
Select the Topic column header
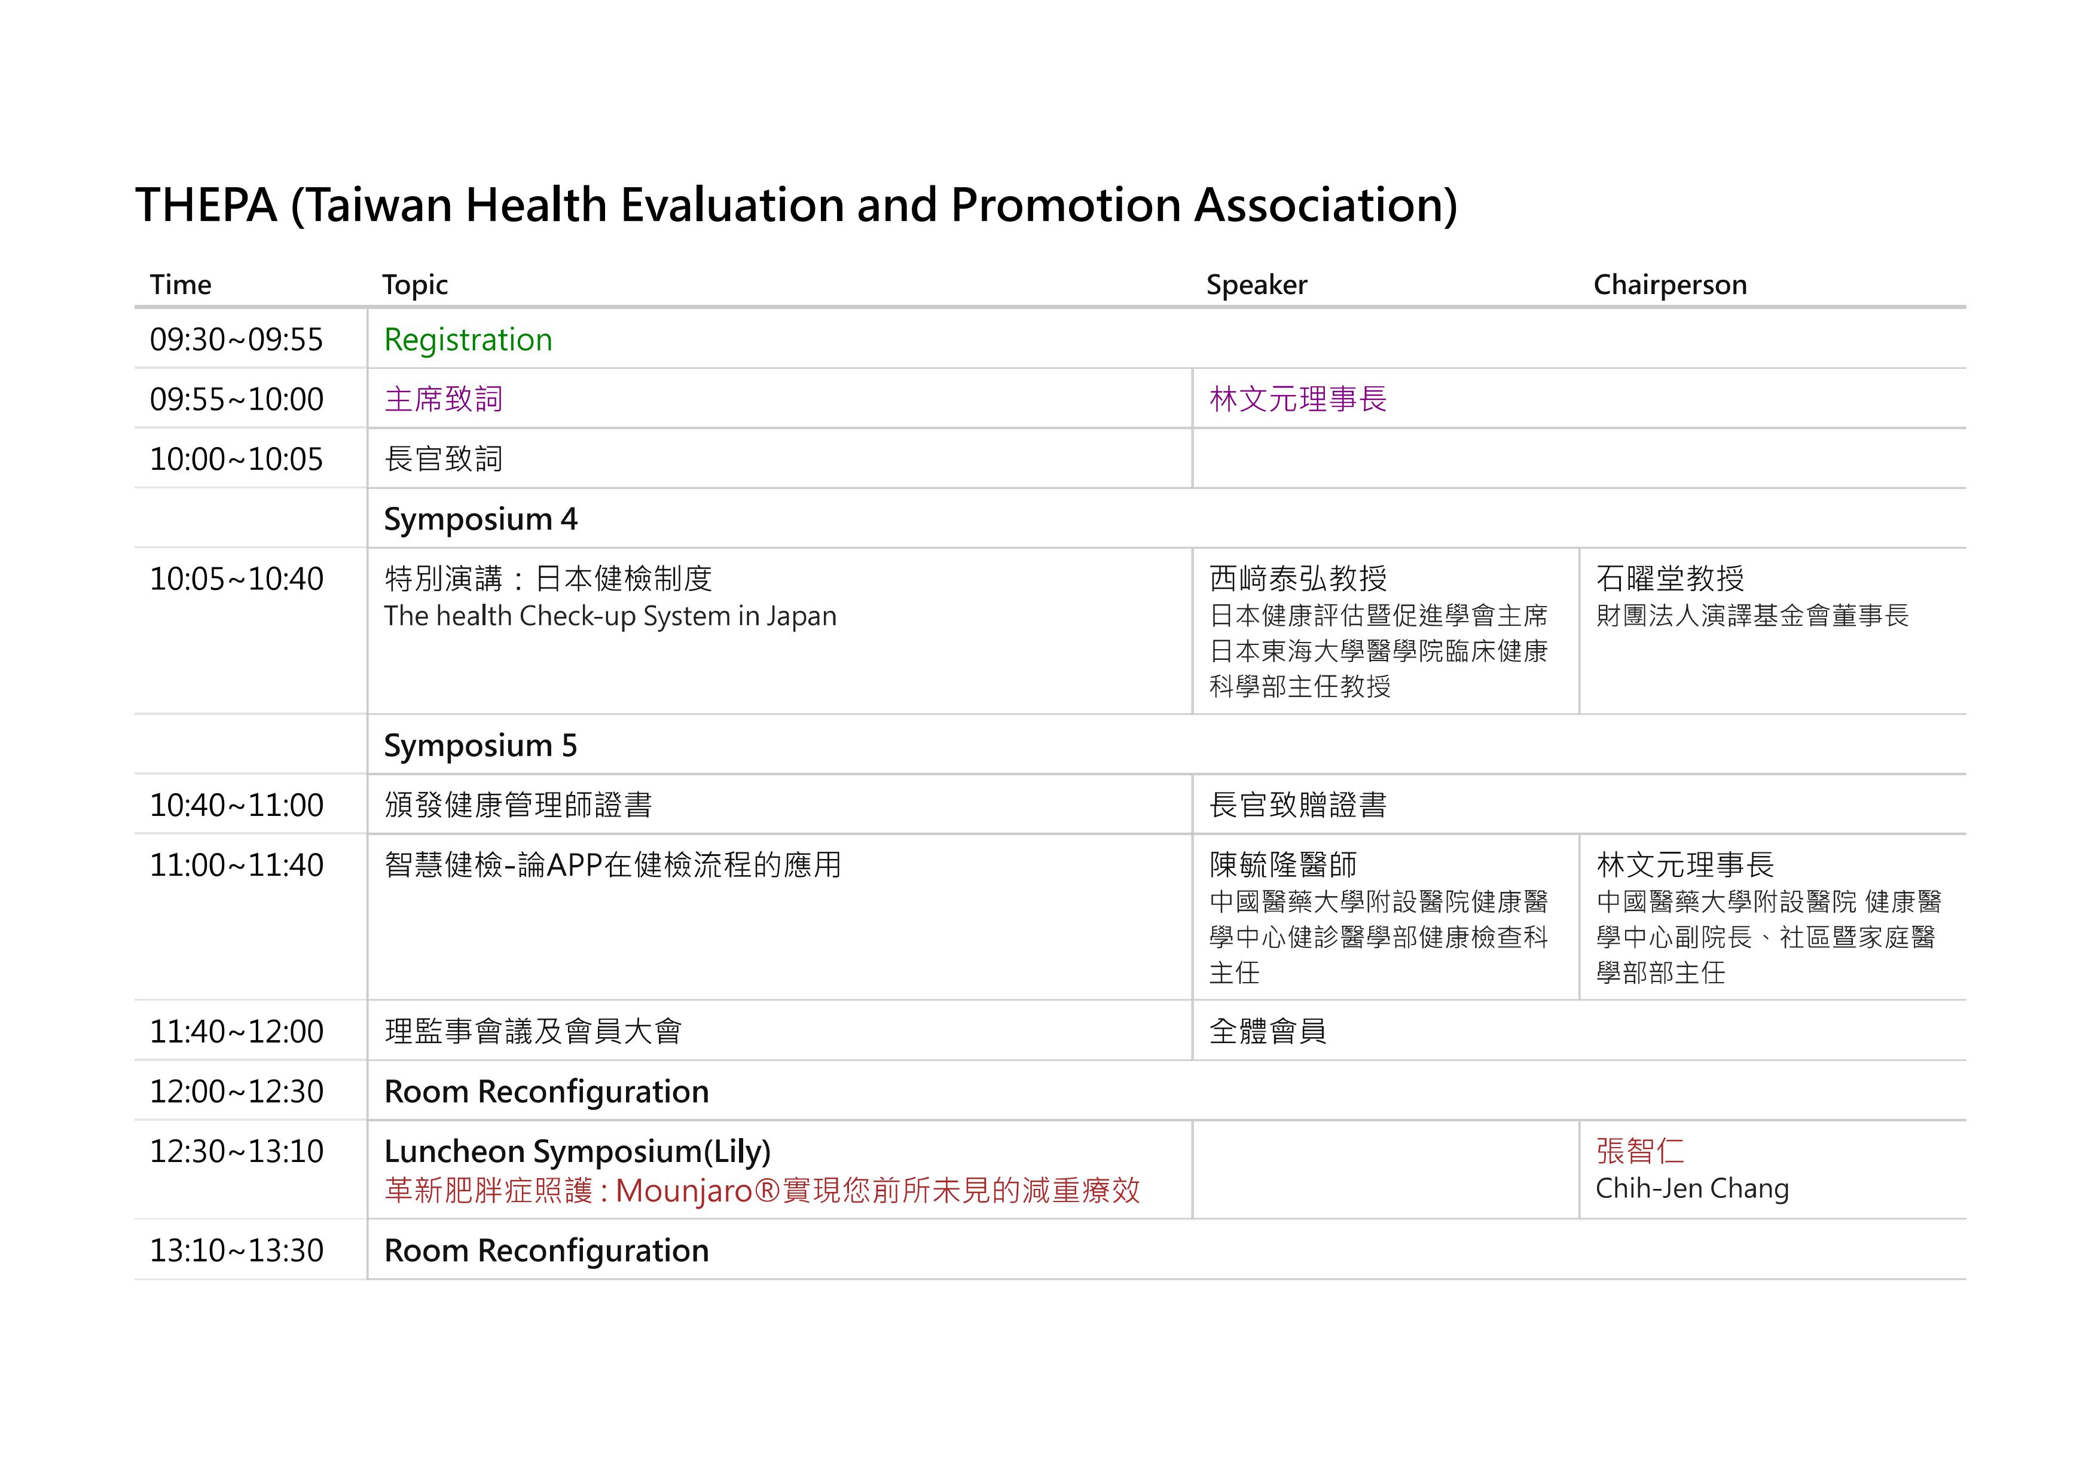point(415,285)
